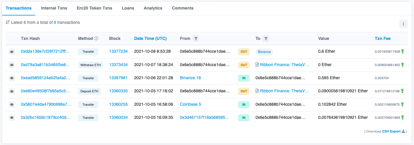
Task: Toggle the eye icon on Withdraw ETH row
Action: 12,65
